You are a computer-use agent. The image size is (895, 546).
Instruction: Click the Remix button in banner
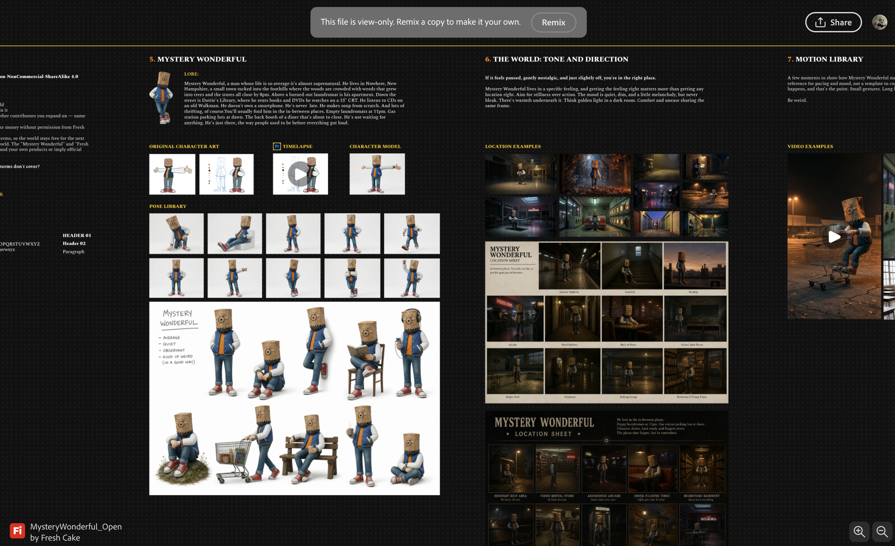(x=553, y=22)
